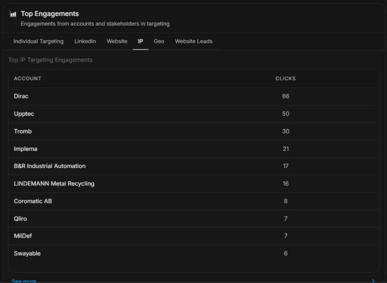Select the Swayable account row
This screenshot has width=387, height=283.
pos(193,254)
